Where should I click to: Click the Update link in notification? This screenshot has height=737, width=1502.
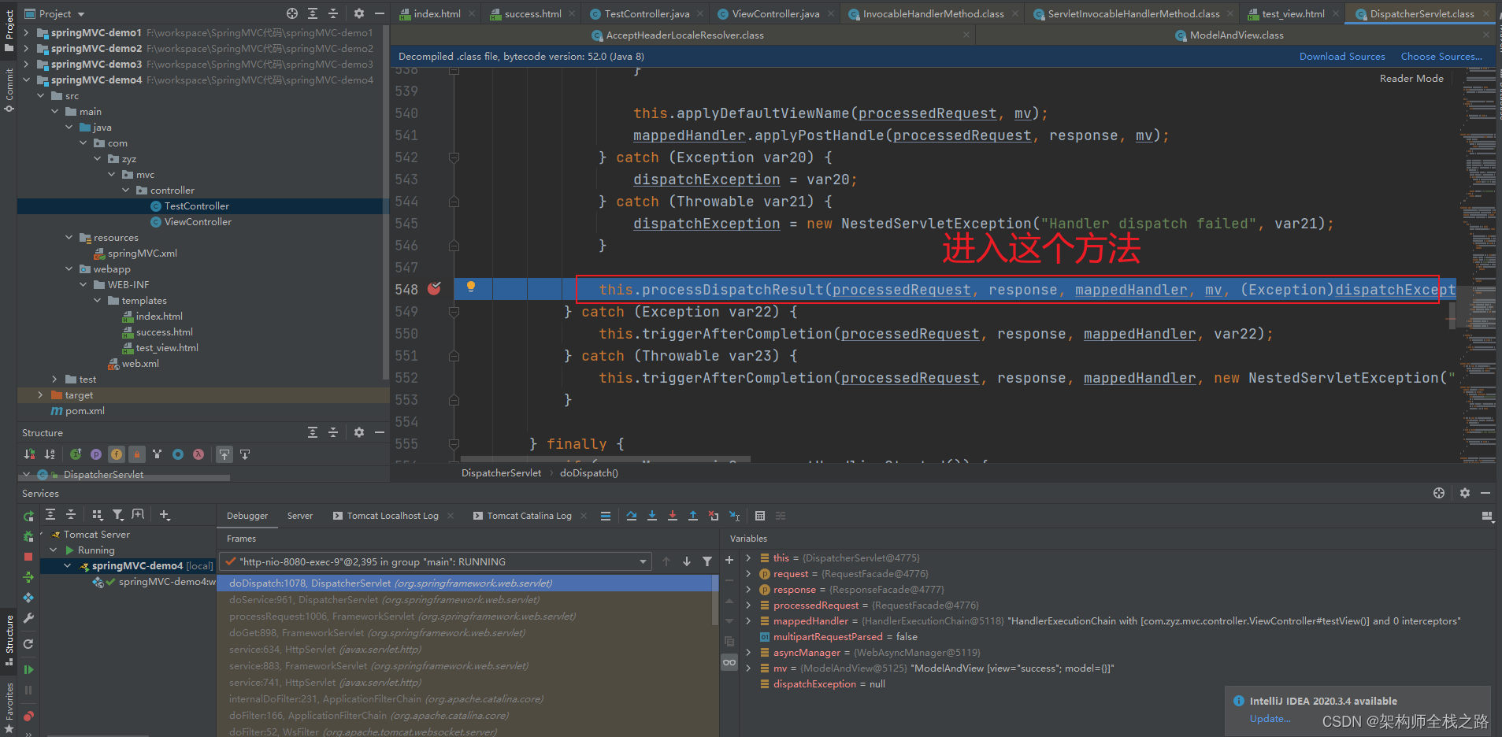coord(1270,718)
